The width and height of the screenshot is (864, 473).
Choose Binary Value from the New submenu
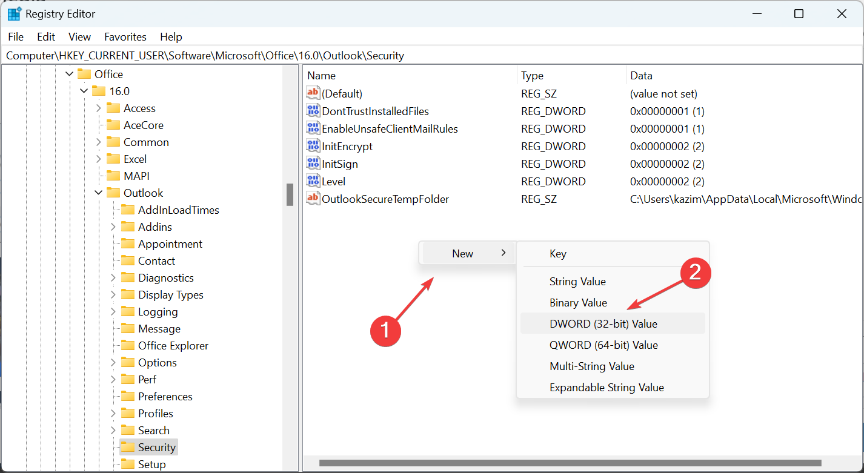613,302
